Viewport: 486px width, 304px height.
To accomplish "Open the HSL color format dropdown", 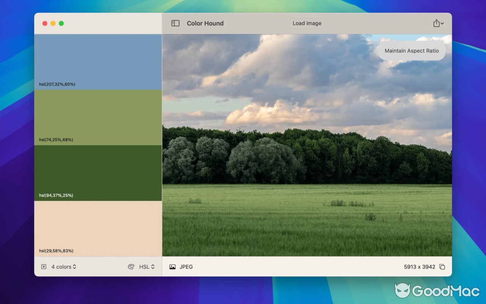I will pos(146,266).
